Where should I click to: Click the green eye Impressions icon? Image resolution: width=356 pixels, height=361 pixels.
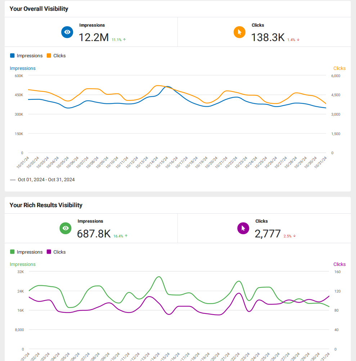66,228
